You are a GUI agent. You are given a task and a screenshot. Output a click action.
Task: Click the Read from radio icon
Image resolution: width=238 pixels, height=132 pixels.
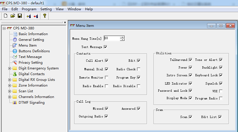[x=29, y=16]
